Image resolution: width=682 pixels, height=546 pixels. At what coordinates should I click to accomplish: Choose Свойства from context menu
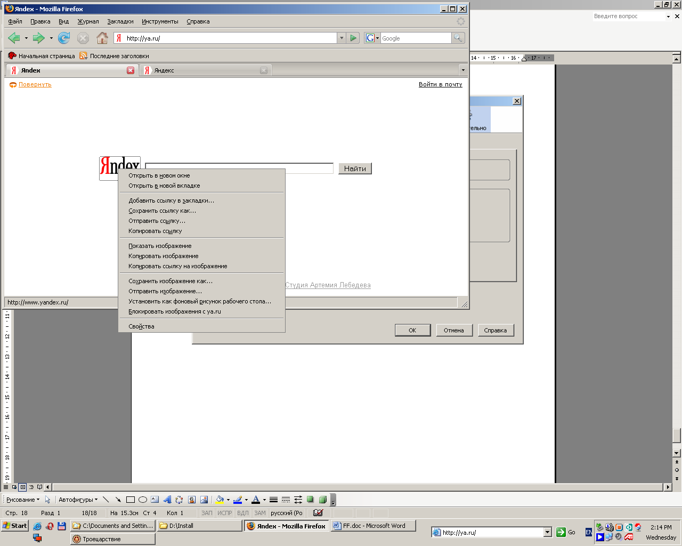click(x=201, y=326)
